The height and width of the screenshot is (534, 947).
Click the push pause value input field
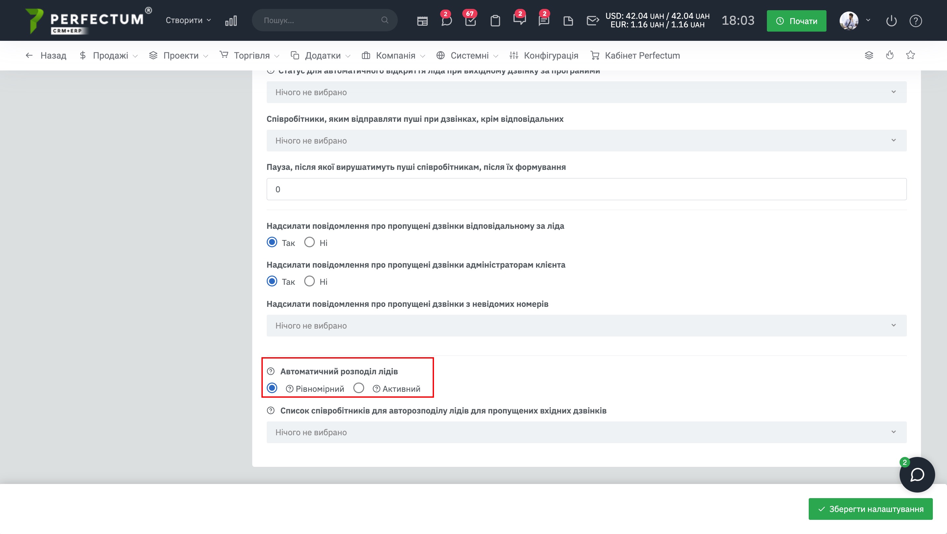(x=586, y=189)
